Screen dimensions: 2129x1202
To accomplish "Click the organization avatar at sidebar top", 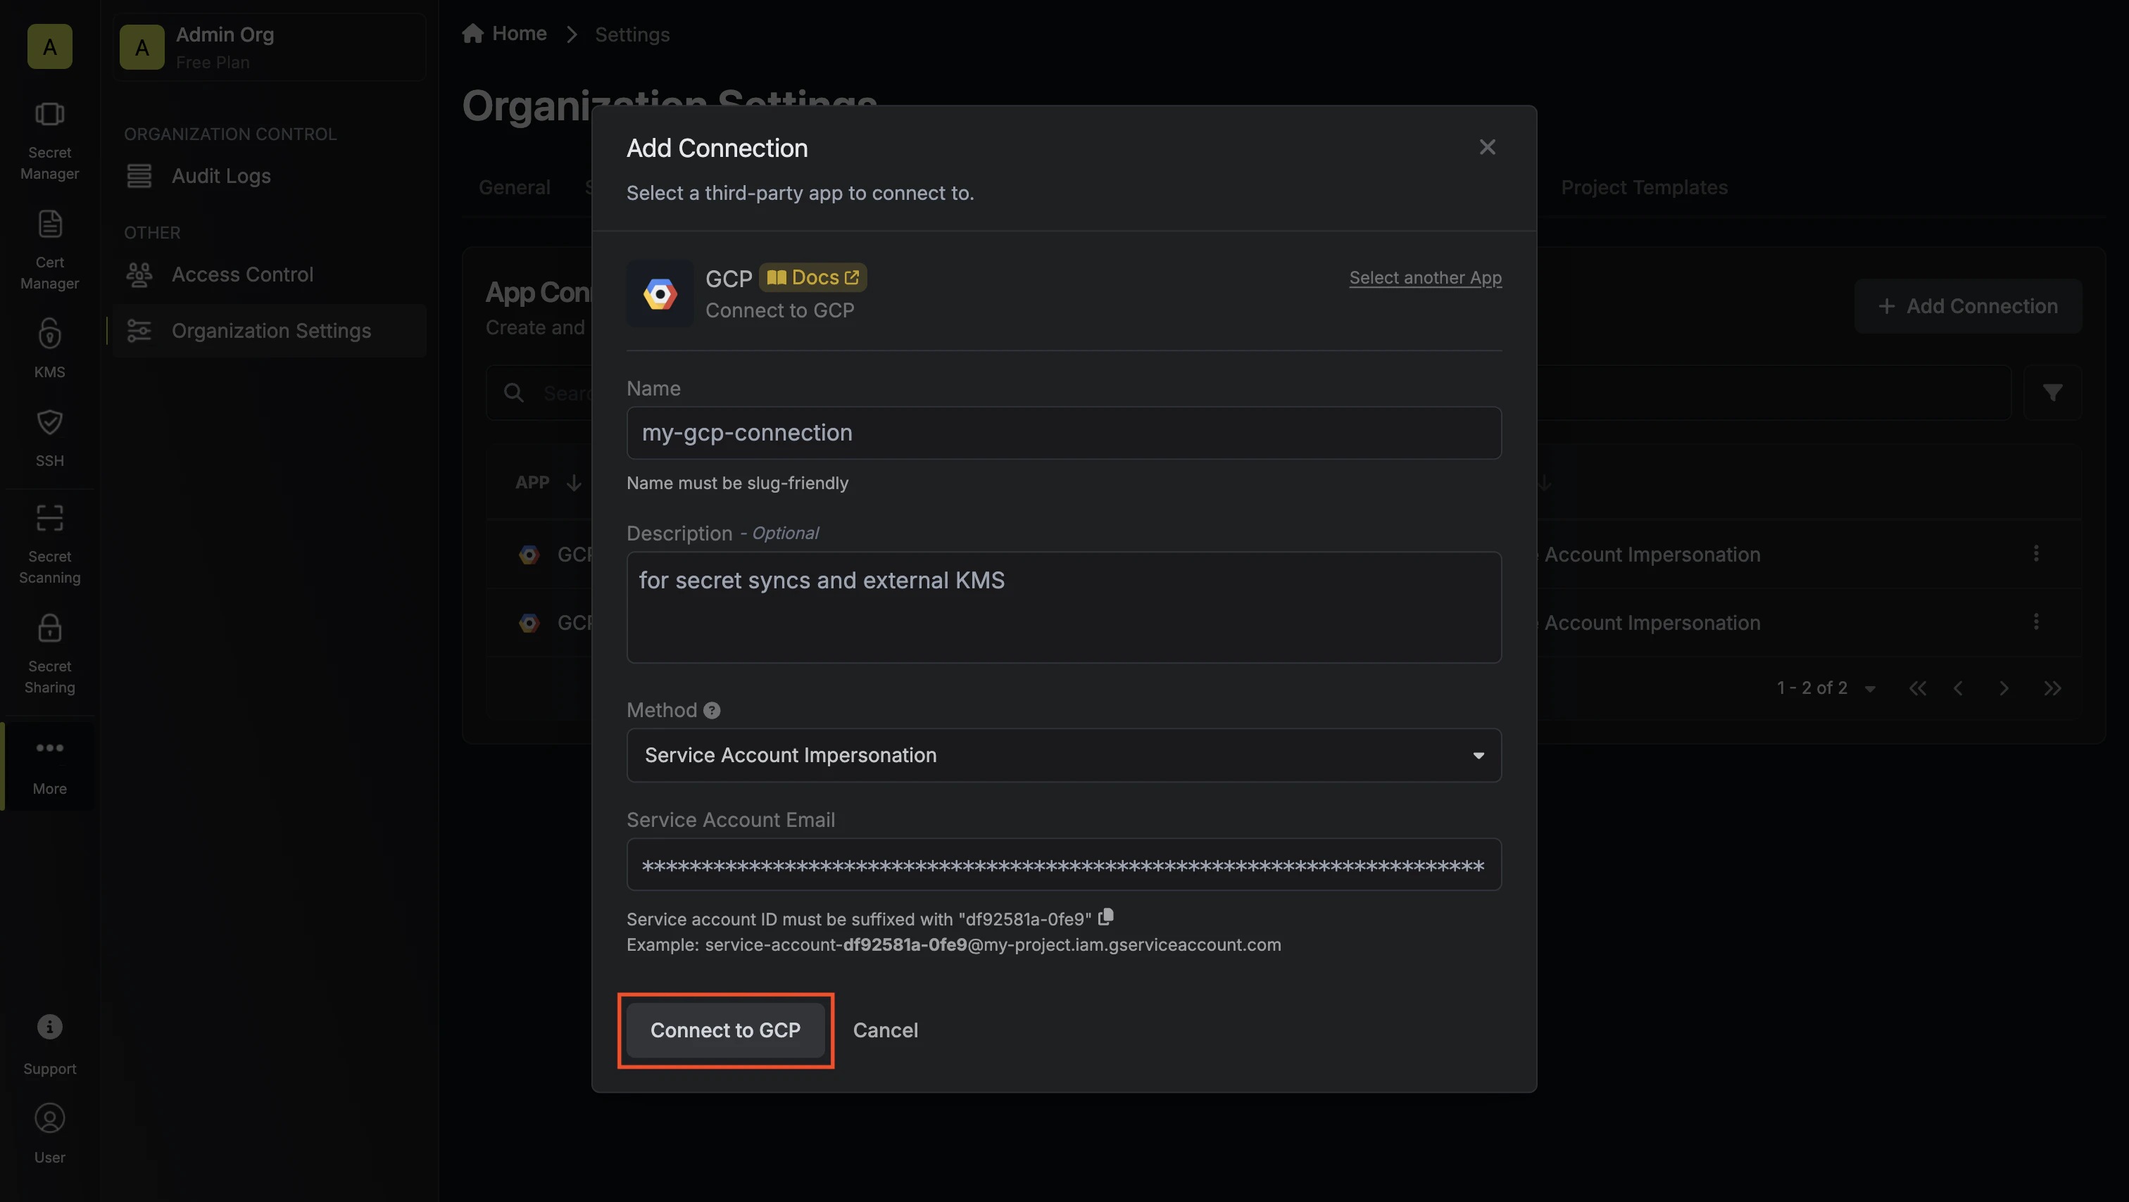I will point(49,46).
